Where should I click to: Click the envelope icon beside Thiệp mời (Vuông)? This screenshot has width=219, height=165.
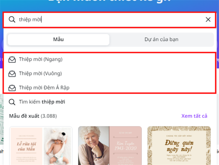pyautogui.click(x=12, y=73)
